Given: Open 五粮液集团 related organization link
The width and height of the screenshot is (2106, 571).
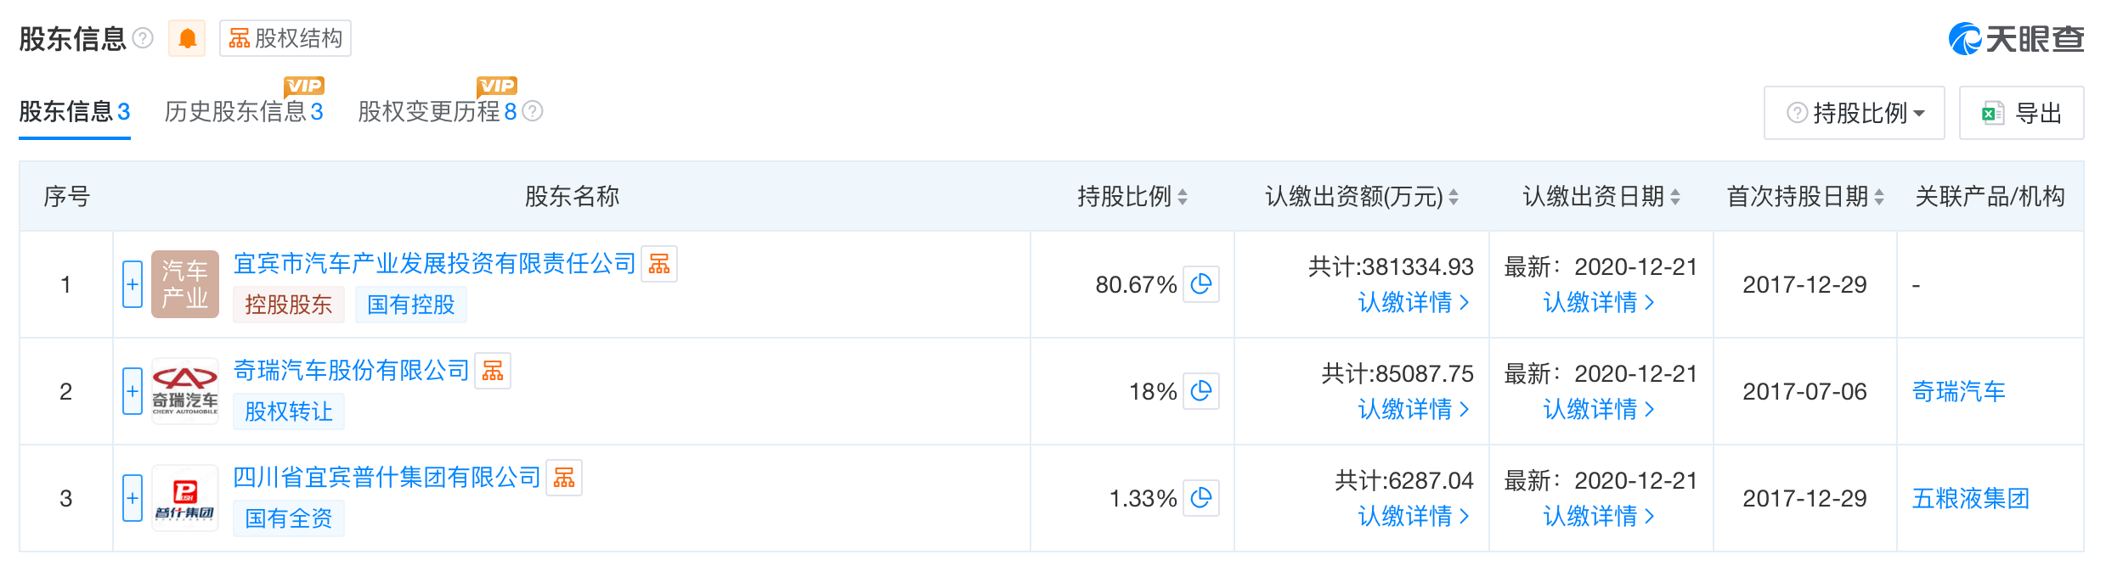Looking at the screenshot, I should coord(1971,498).
